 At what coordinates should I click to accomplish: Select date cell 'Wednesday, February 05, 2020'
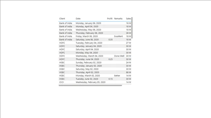[90, 82]
